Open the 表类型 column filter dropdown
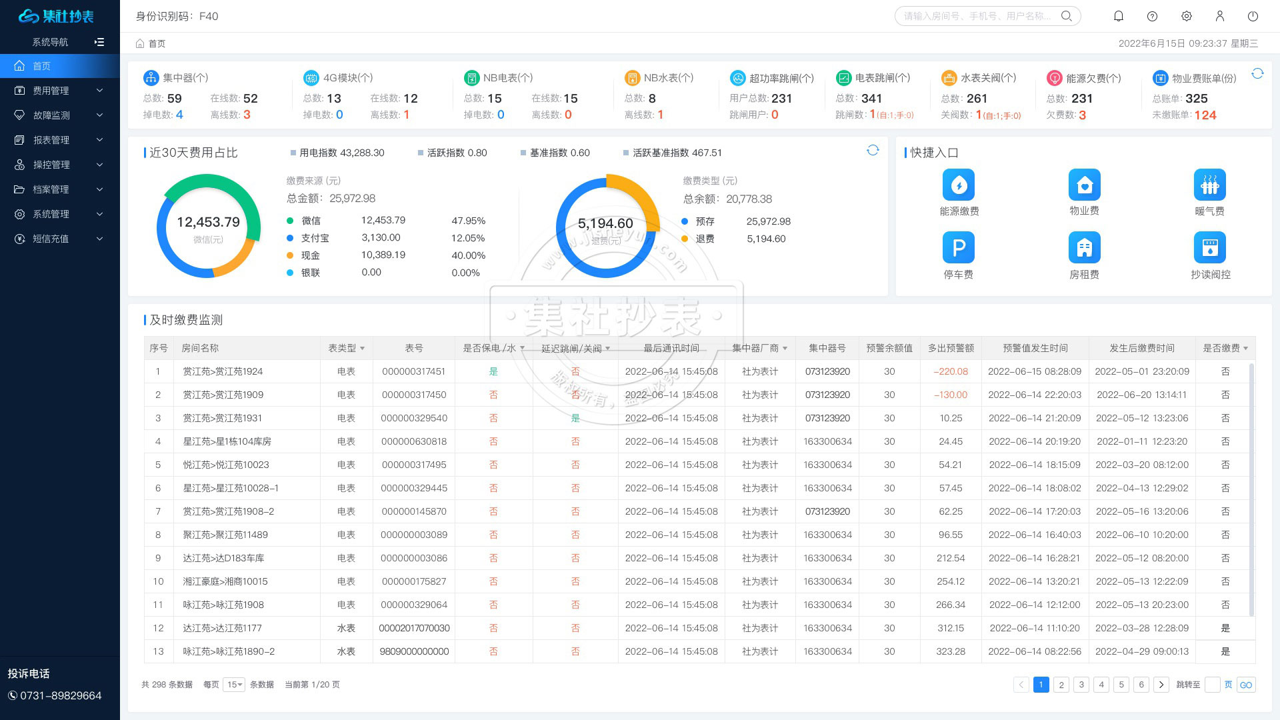 tap(361, 347)
